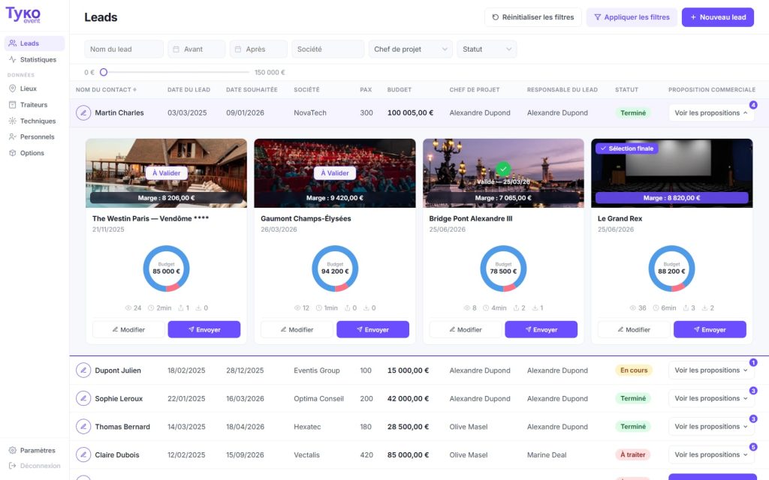Image resolution: width=769 pixels, height=480 pixels.
Task: Click Modifier on Bridge Pont Alexandre III card
Action: (466, 330)
